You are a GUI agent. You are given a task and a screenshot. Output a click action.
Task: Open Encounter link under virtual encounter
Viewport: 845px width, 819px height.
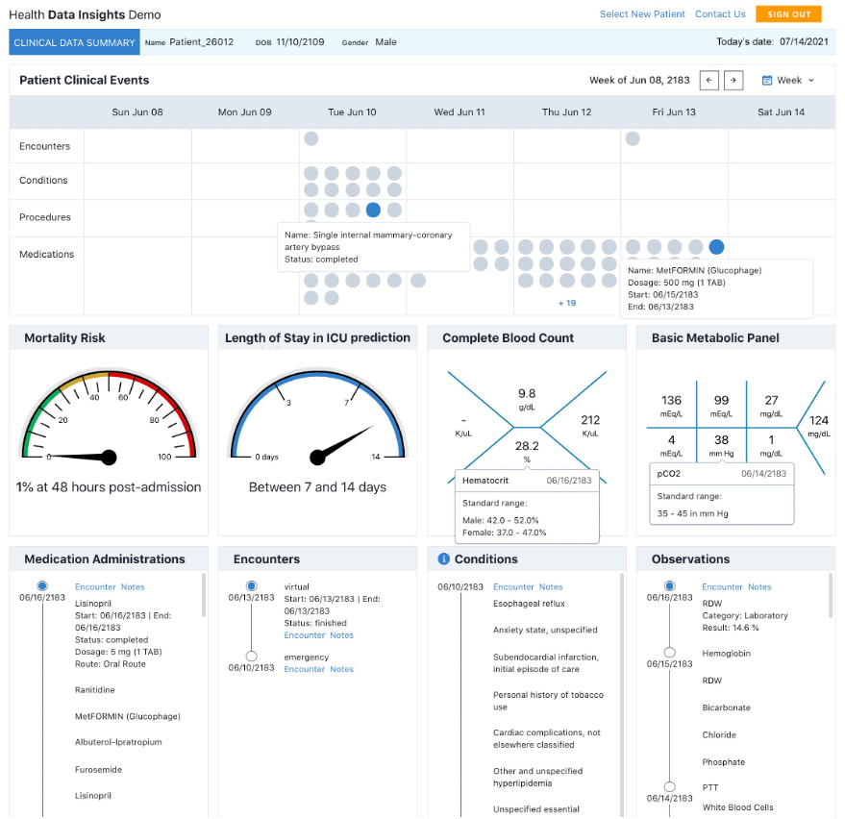(x=305, y=635)
